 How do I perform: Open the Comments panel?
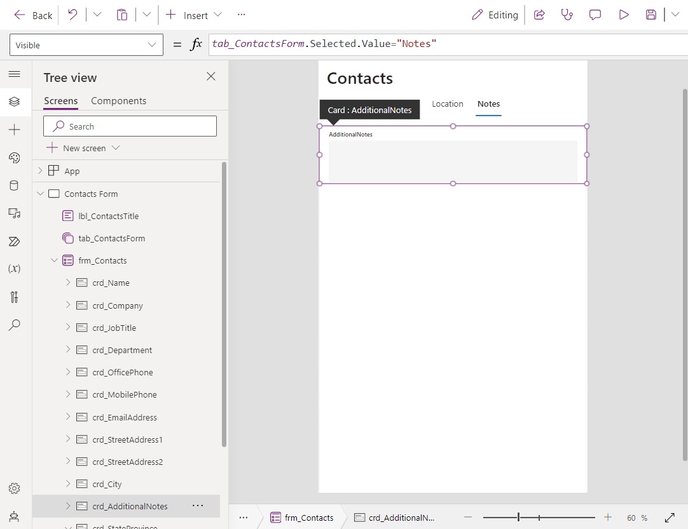point(595,14)
